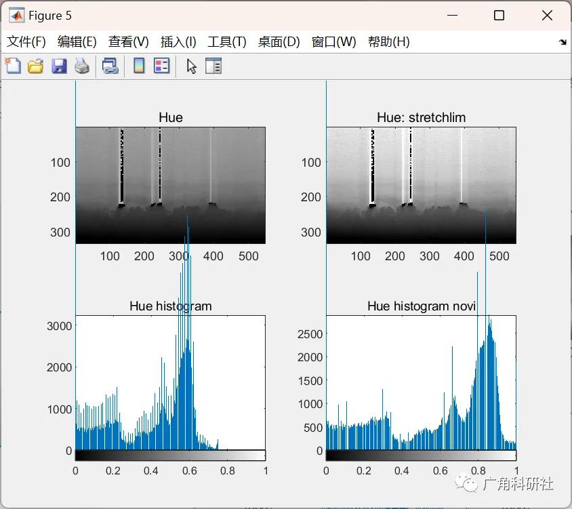Image resolution: width=572 pixels, height=509 pixels.
Task: Print the figure using the printer icon
Action: click(82, 66)
